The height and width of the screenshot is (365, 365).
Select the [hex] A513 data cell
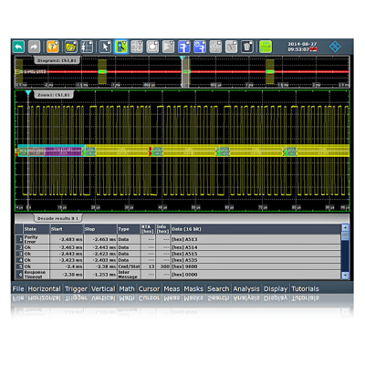pos(255,239)
